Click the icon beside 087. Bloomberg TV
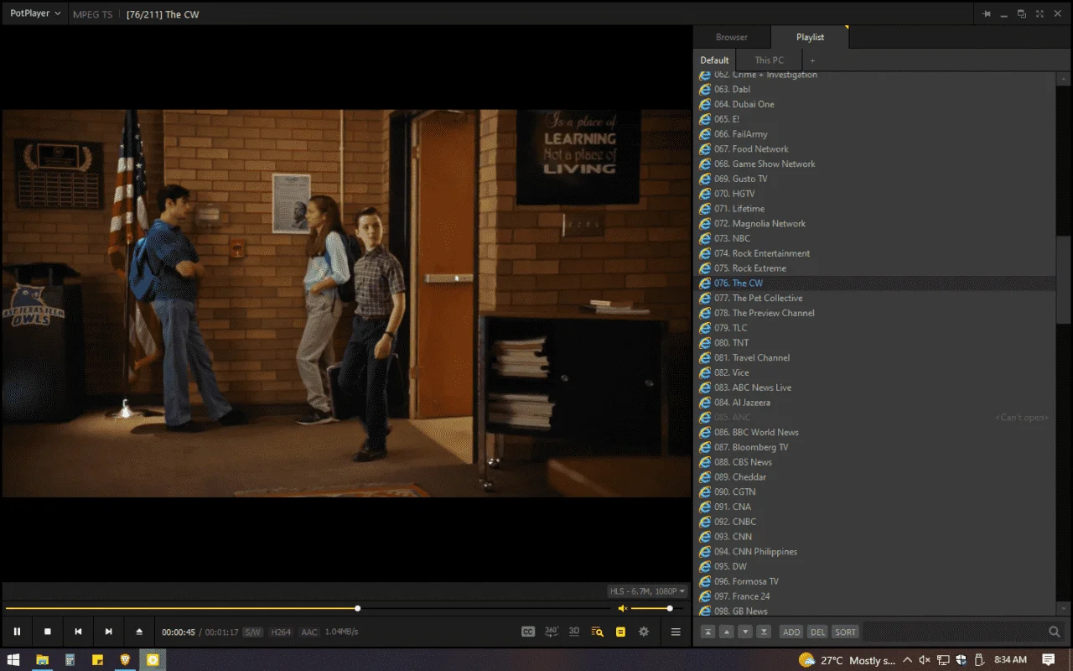This screenshot has height=671, width=1073. 705,447
